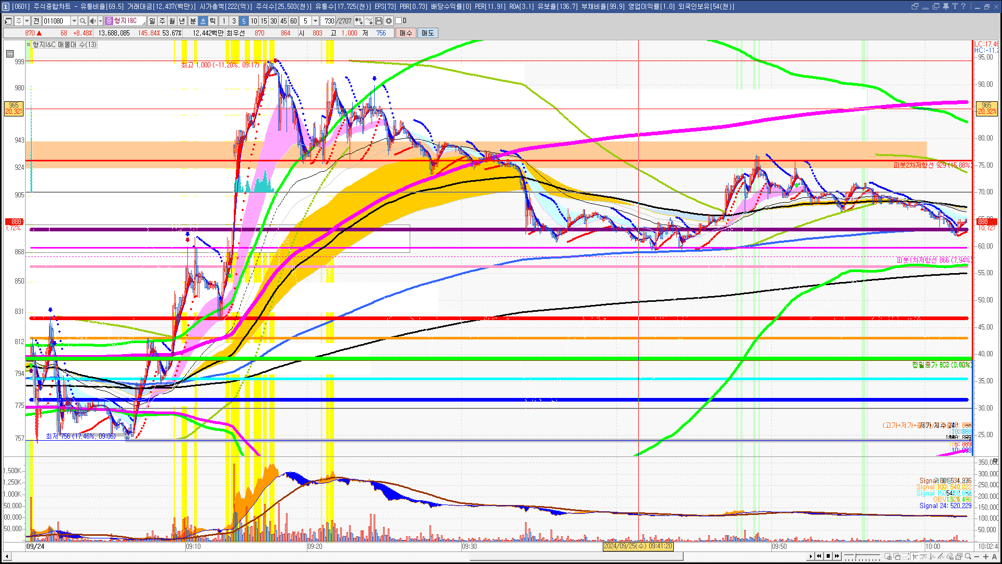Click the stop button in the bottom replay controls
This screenshot has height=564, width=1002.
coord(828,556)
